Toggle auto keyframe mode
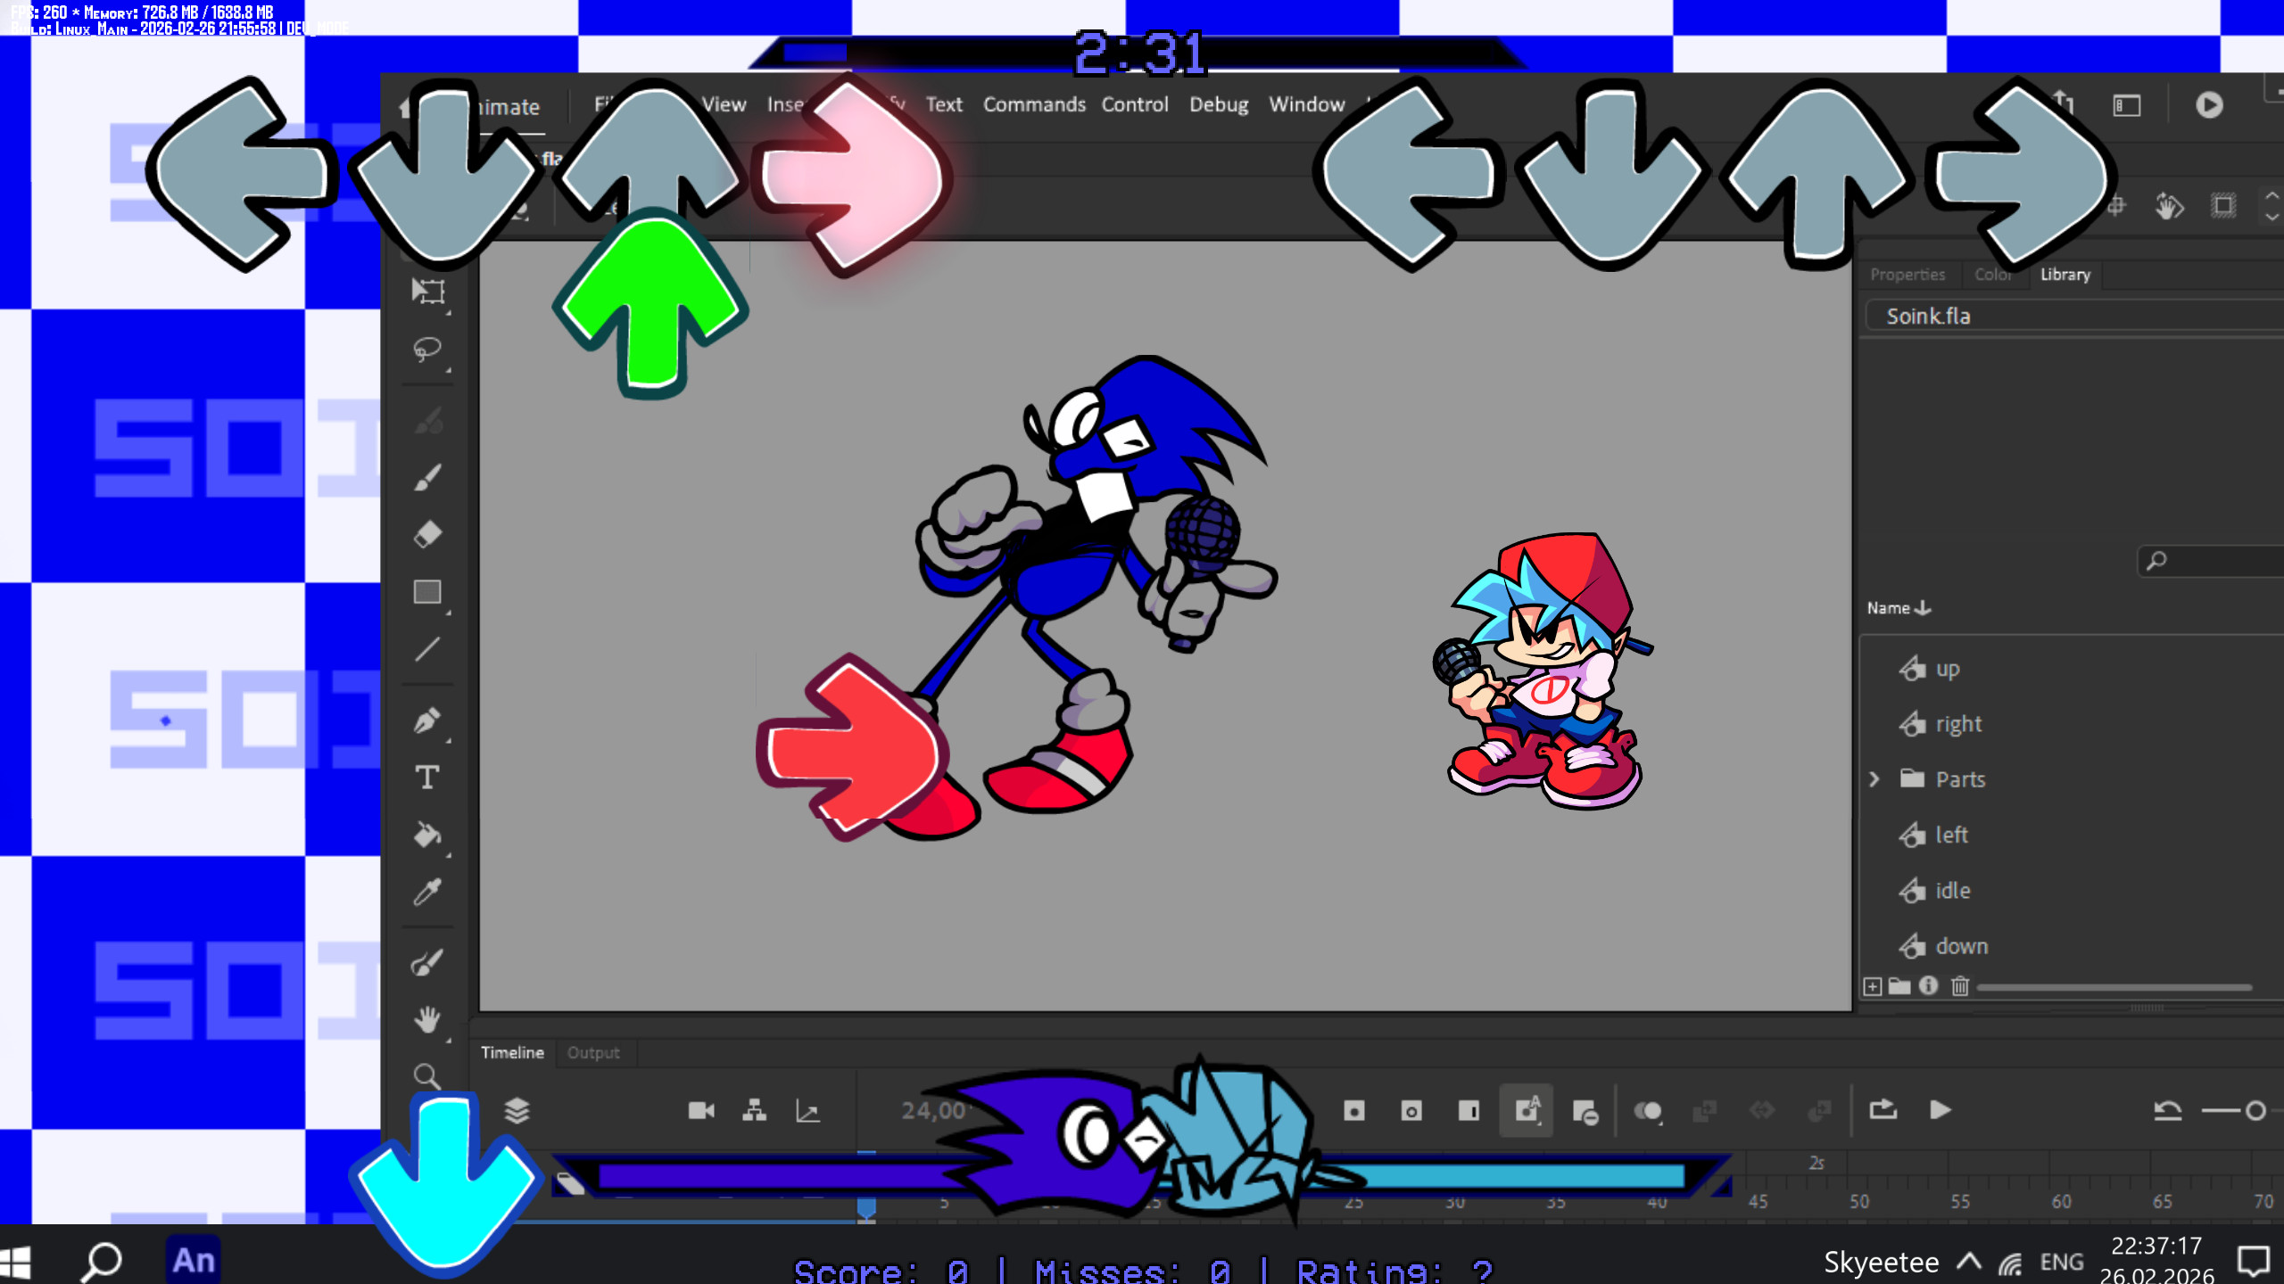This screenshot has height=1284, width=2284. point(1527,1111)
